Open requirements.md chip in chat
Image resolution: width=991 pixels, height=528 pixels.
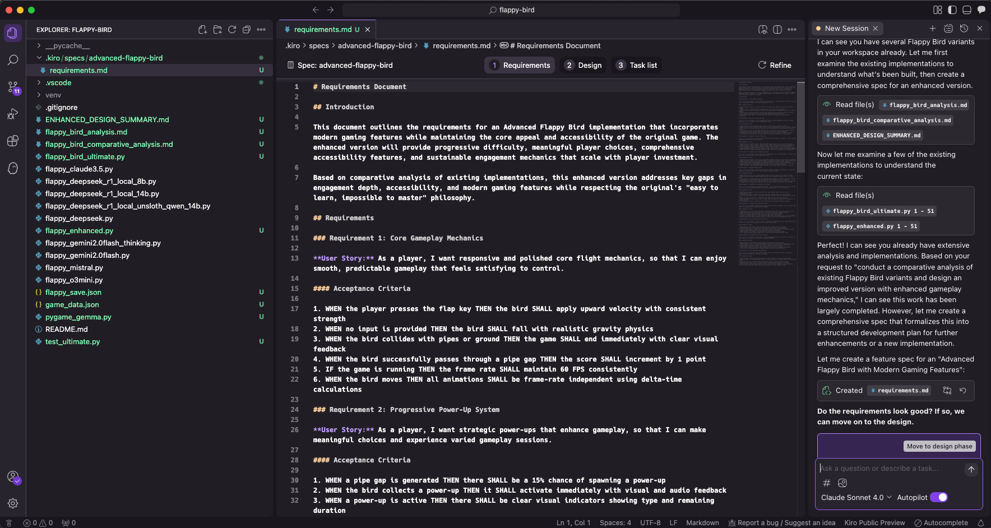click(899, 391)
